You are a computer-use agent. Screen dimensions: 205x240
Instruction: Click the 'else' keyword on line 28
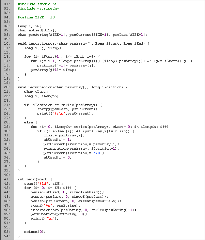(x=28, y=122)
